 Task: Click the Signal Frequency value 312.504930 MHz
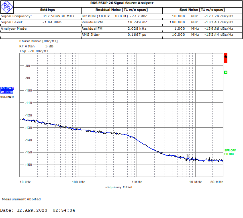59,16
